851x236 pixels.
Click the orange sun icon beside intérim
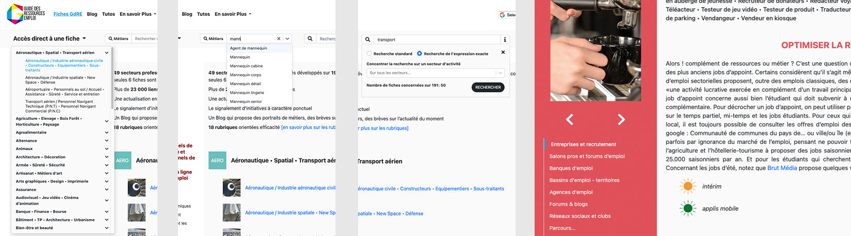(687, 186)
